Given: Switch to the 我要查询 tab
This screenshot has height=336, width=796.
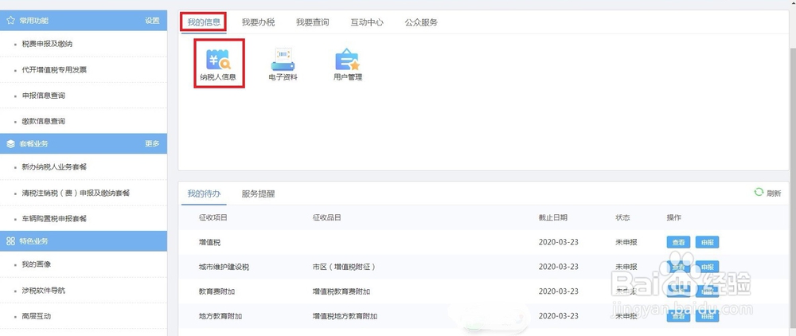Looking at the screenshot, I should (312, 22).
